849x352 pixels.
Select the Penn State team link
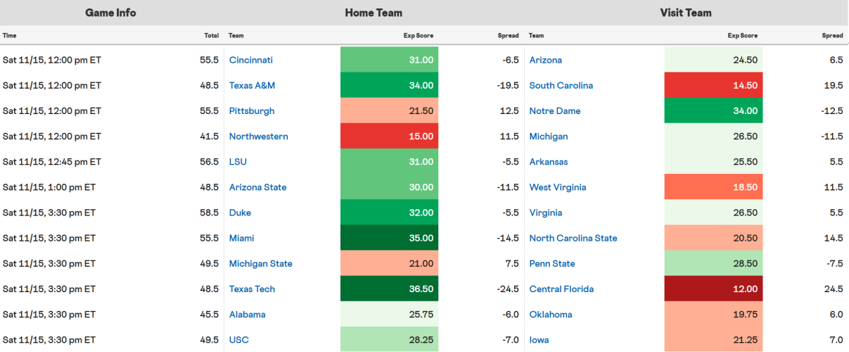[x=551, y=264]
